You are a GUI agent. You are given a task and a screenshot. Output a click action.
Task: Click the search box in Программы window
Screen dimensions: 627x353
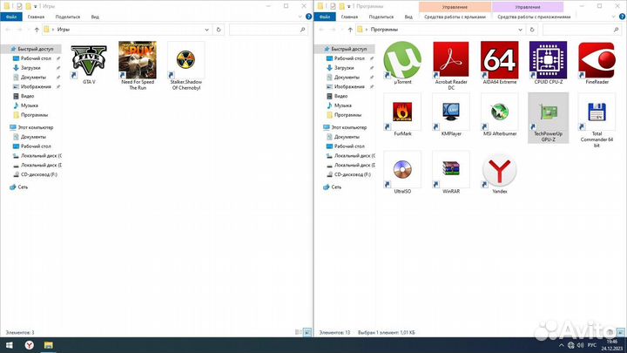(582, 30)
